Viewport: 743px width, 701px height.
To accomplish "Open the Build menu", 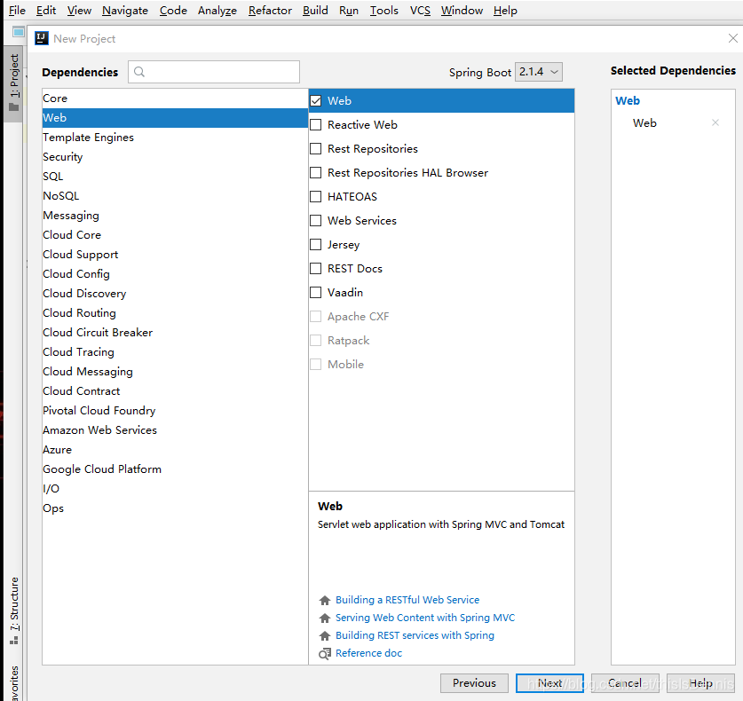I will (315, 11).
